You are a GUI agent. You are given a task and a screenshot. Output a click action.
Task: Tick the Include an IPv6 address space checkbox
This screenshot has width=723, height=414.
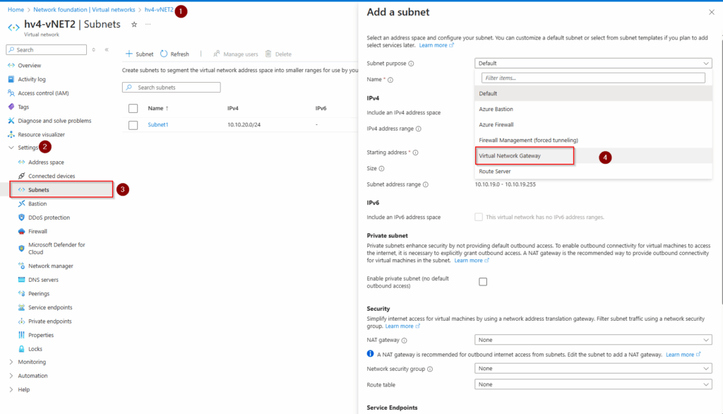point(479,217)
